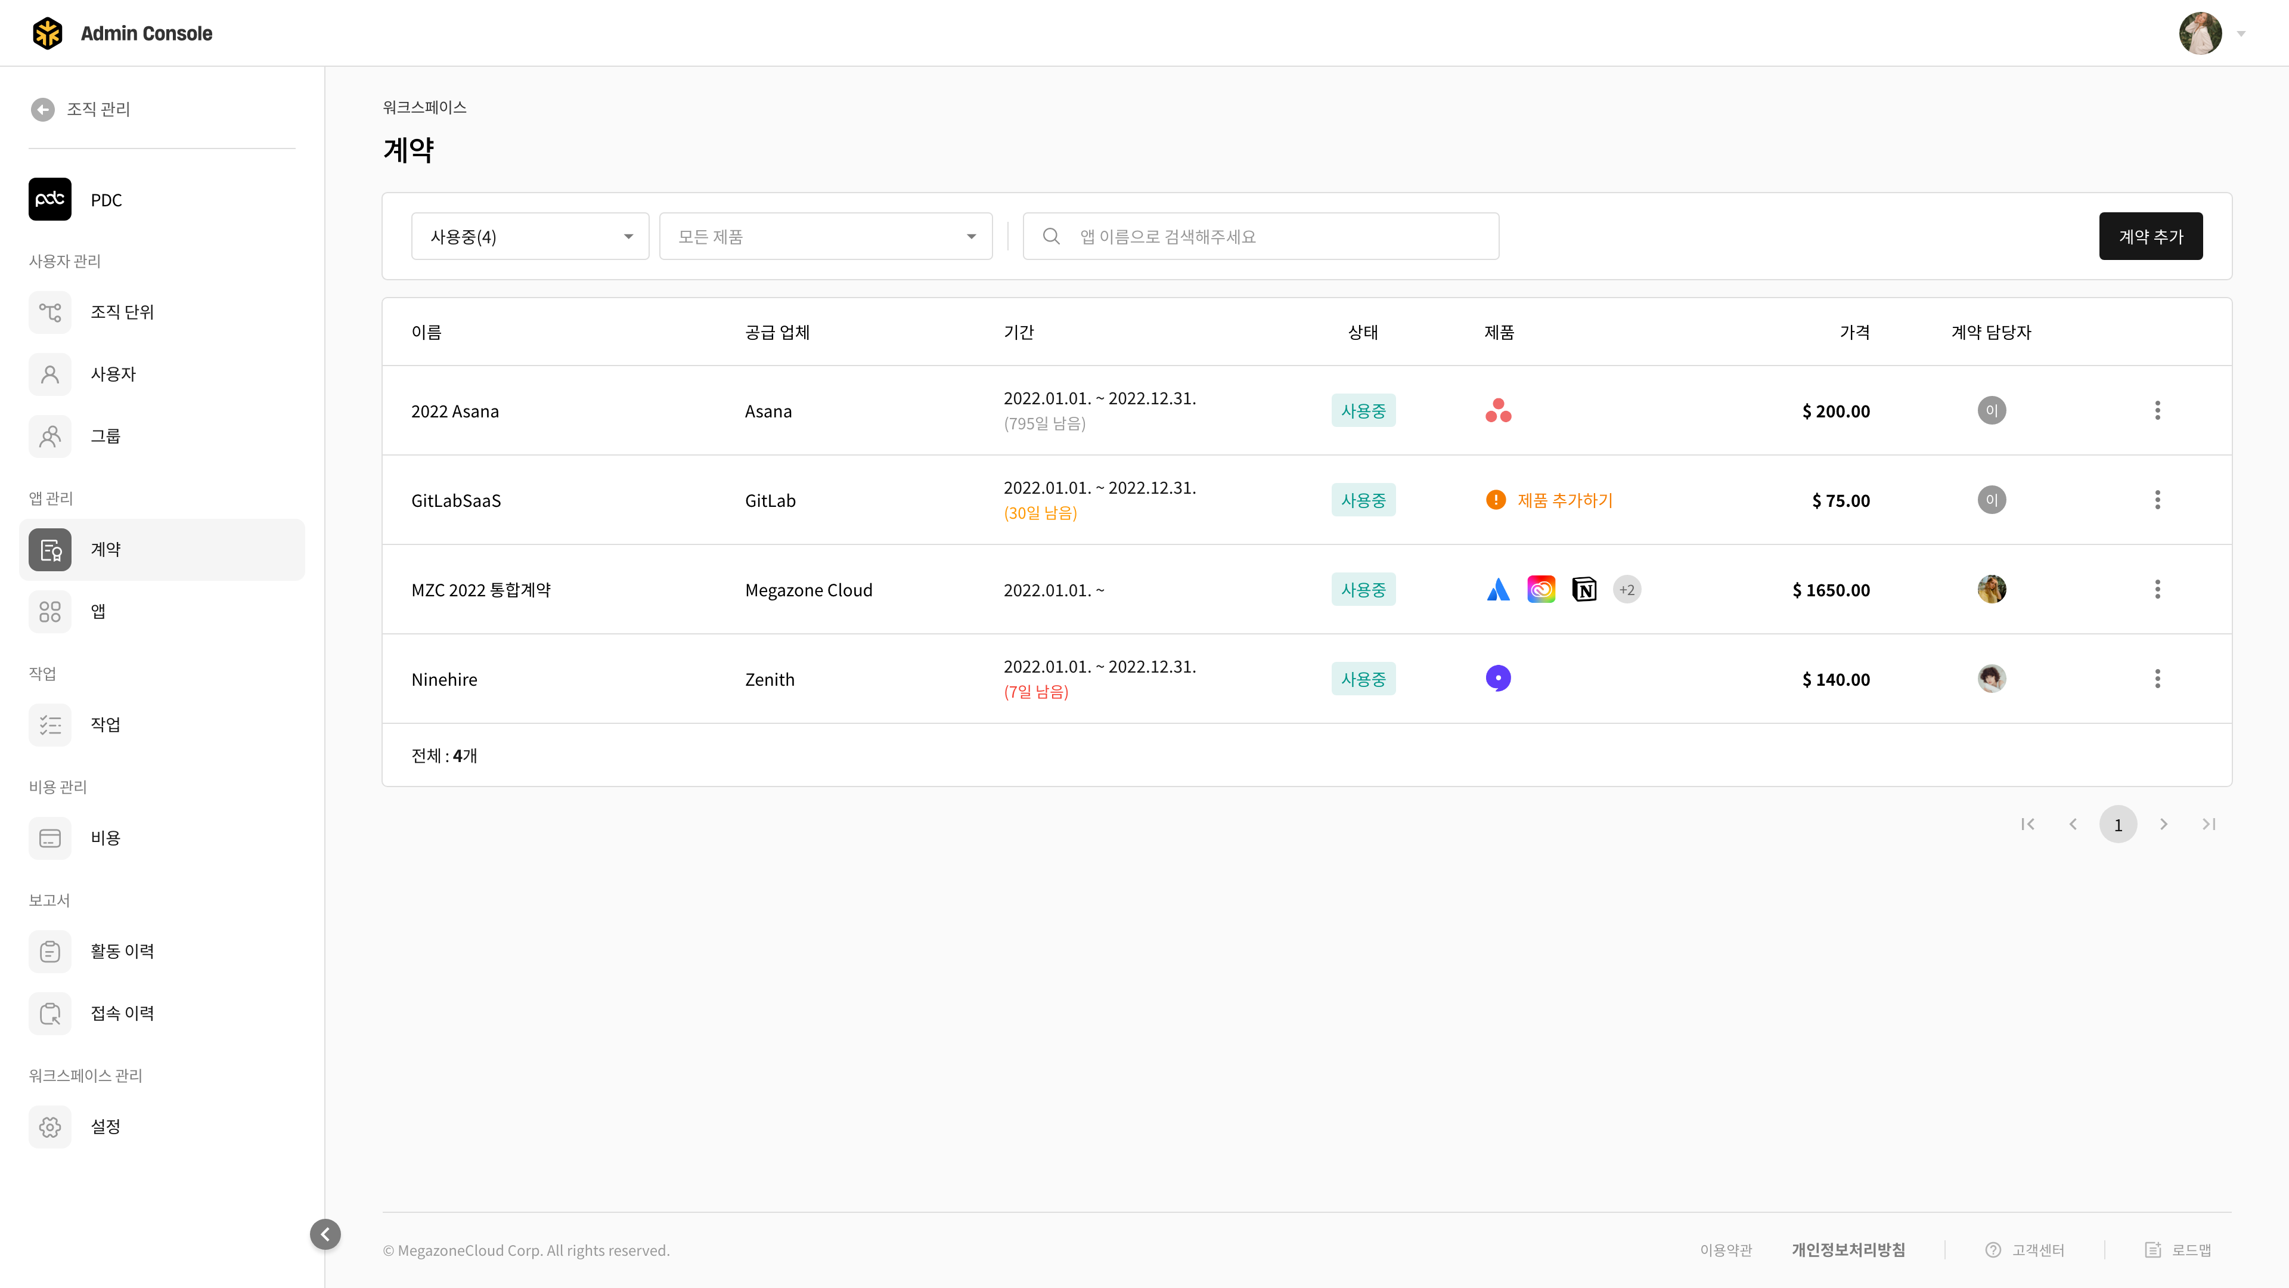Click the MZC 2022 통합계약 contract name

coord(480,590)
